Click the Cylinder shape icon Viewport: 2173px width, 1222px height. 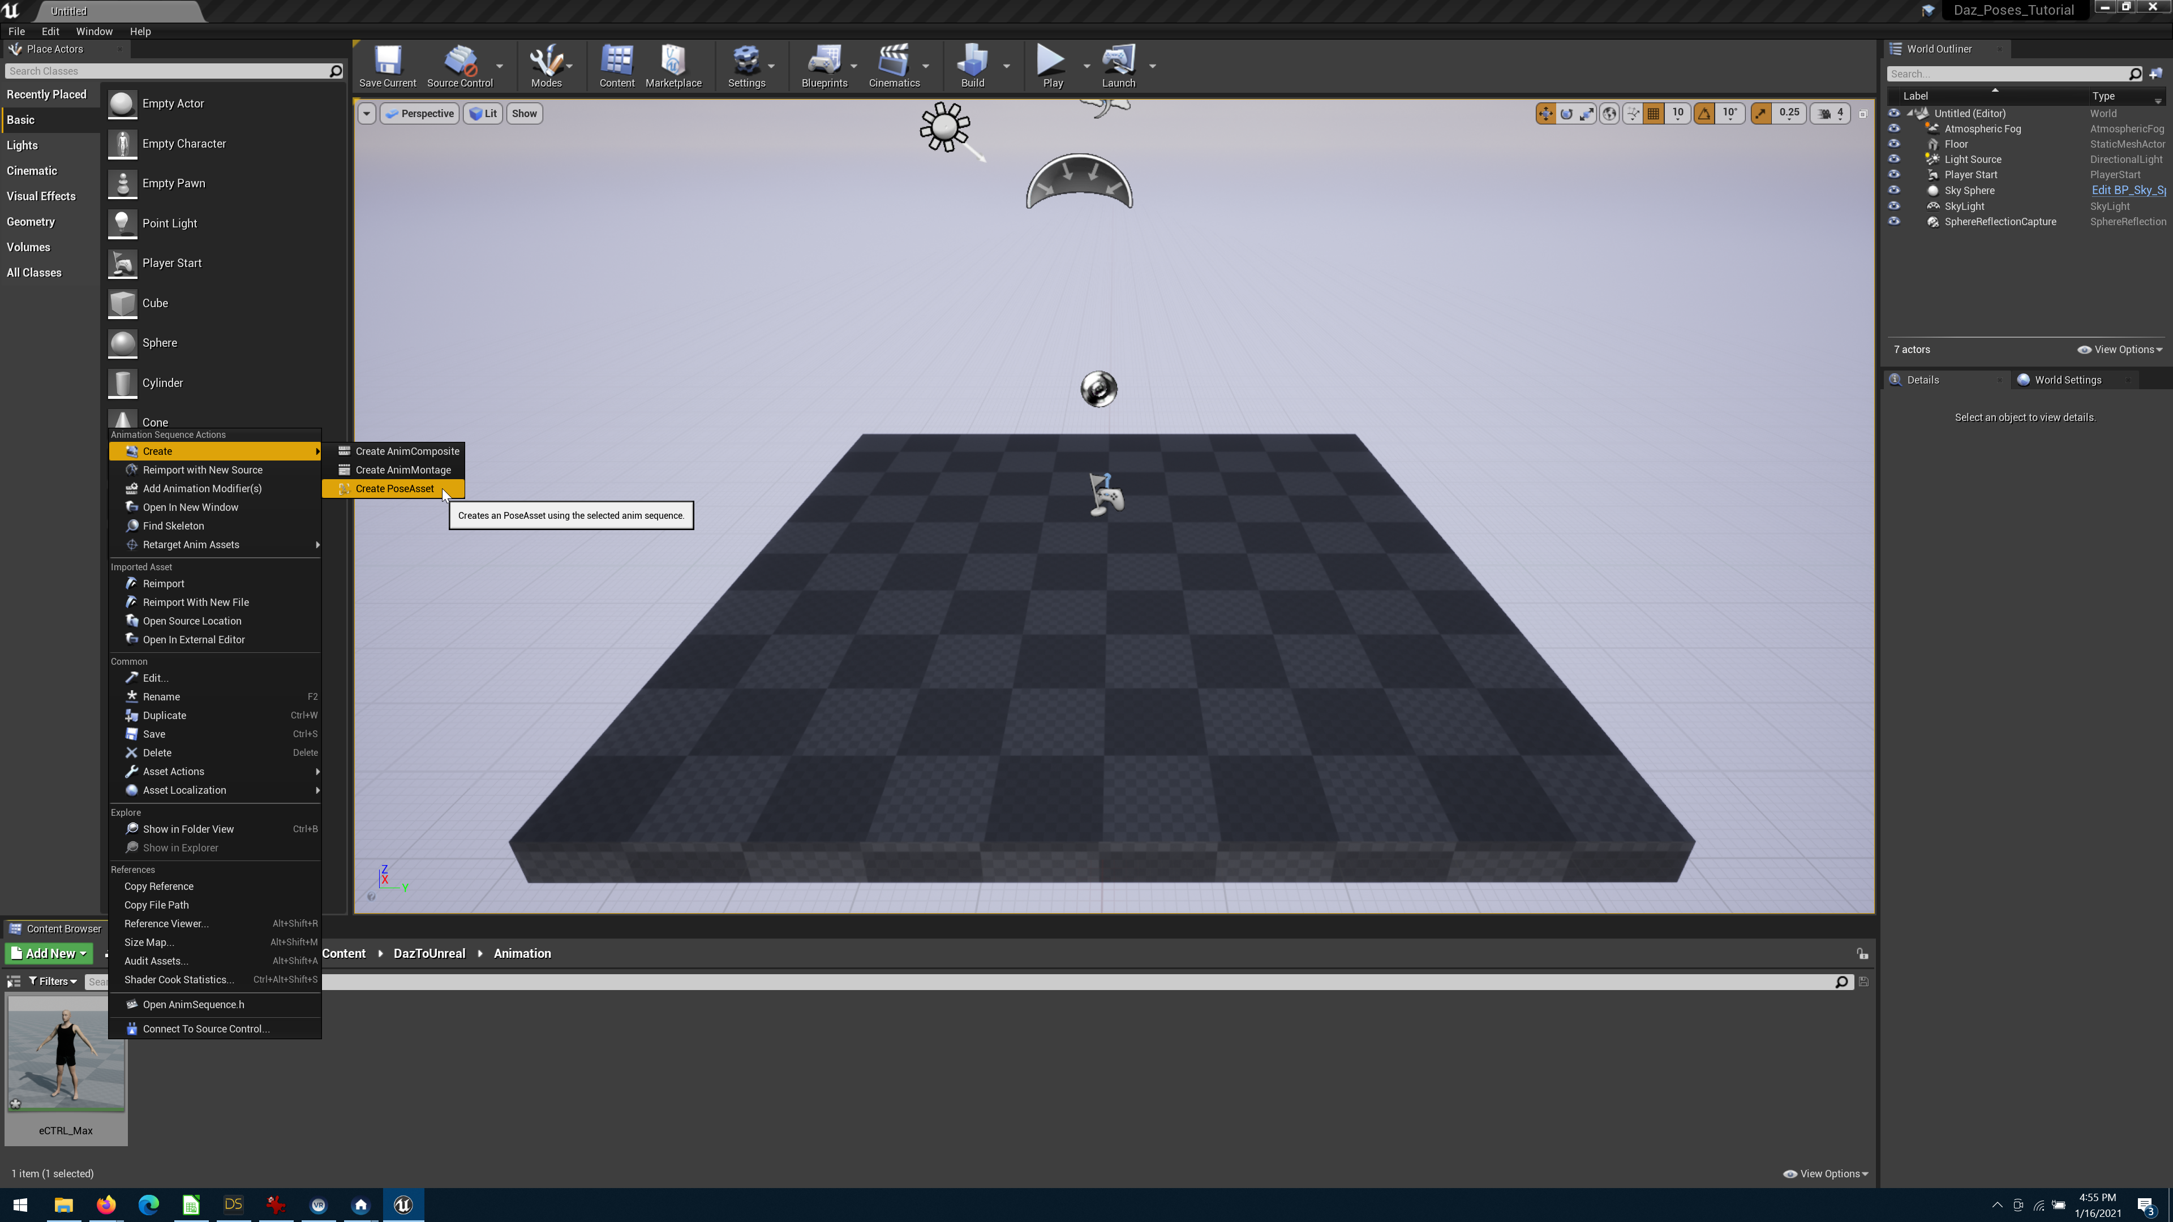pyautogui.click(x=122, y=383)
